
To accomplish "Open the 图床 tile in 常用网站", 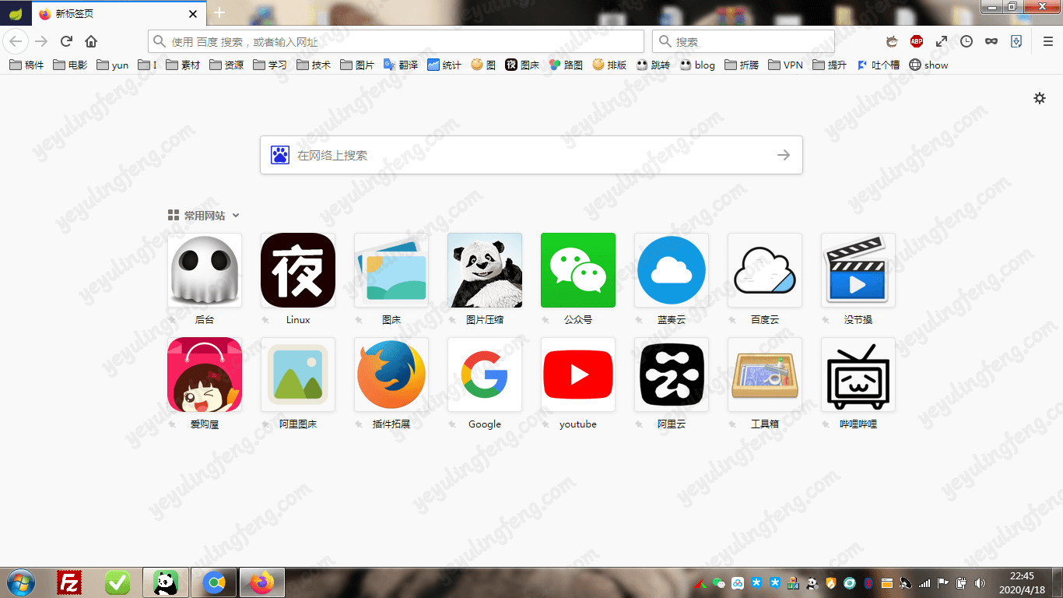I will (391, 270).
